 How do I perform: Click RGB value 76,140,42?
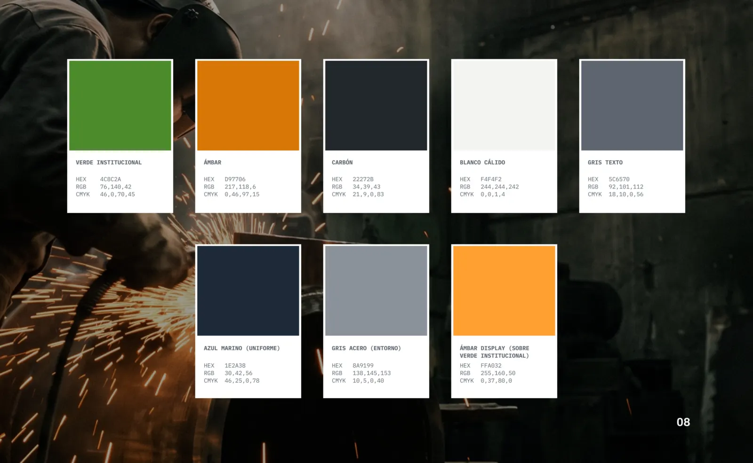point(116,187)
